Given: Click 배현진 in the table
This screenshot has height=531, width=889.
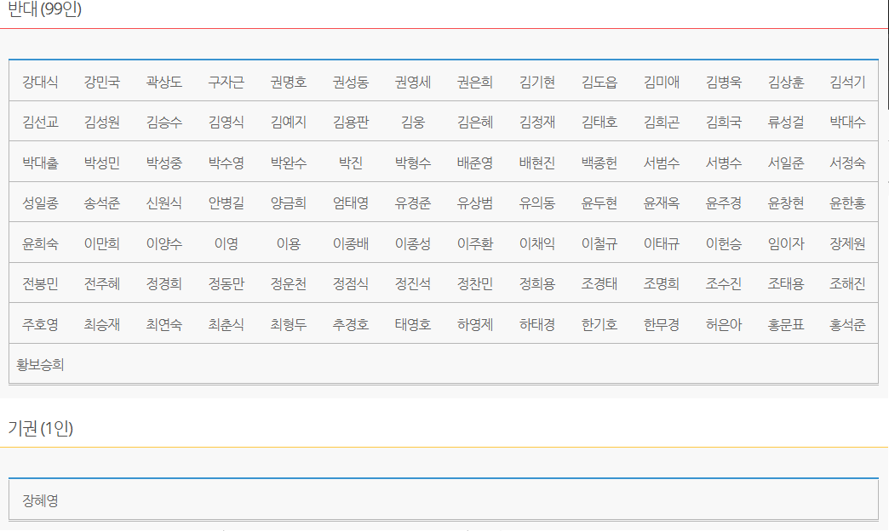Looking at the screenshot, I should [x=537, y=163].
